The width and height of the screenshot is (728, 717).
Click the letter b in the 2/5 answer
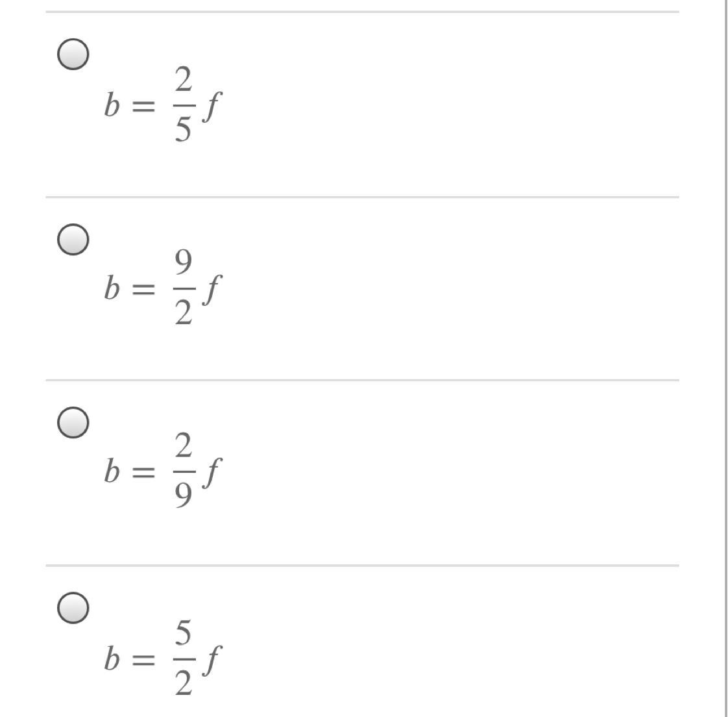click(112, 106)
